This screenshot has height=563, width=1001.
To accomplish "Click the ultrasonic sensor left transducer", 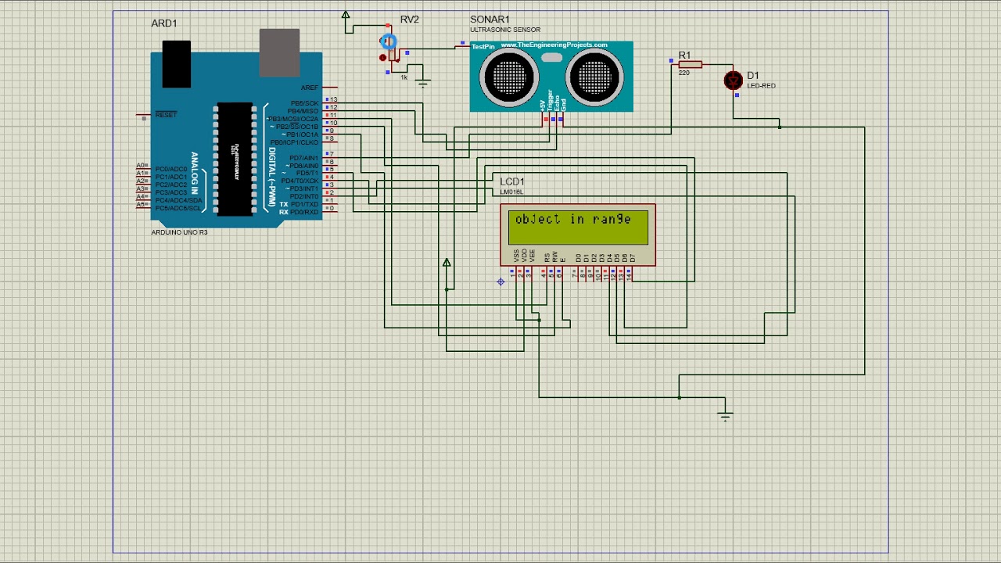I will [x=510, y=77].
